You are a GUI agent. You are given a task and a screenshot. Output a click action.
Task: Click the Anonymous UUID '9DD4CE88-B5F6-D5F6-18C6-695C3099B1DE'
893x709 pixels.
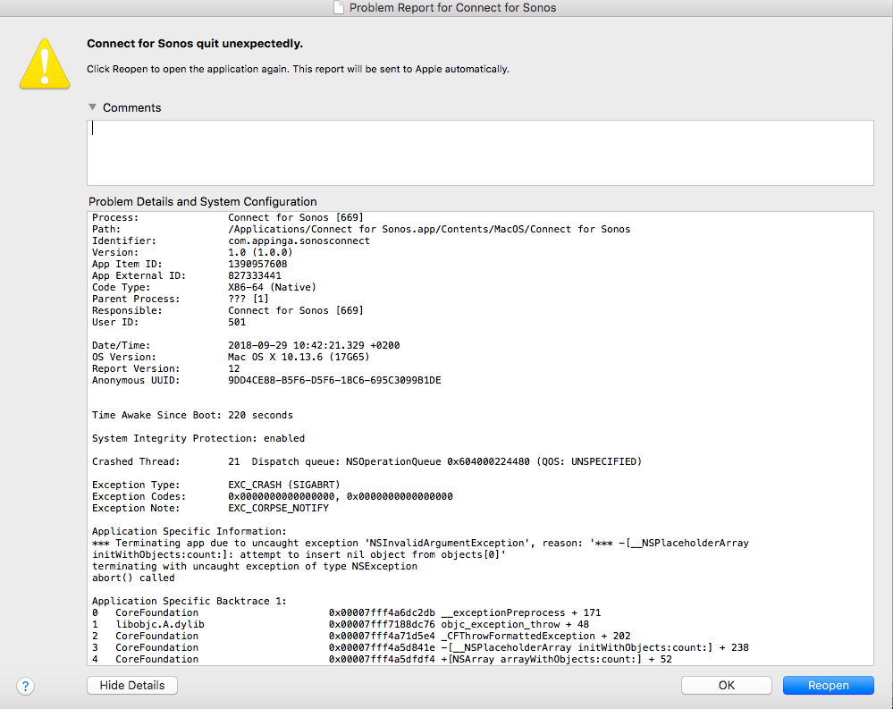334,380
